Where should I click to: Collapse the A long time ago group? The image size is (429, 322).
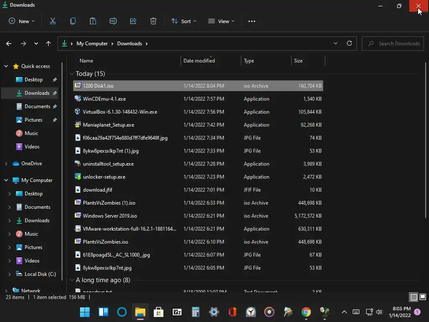tap(72, 280)
